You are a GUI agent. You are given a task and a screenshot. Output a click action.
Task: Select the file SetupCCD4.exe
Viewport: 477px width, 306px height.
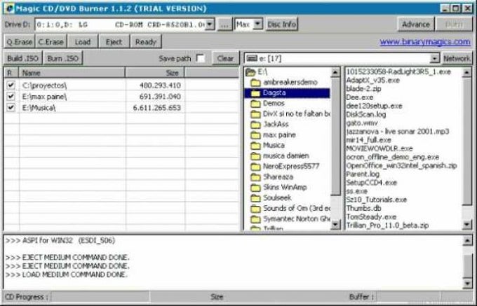372,183
